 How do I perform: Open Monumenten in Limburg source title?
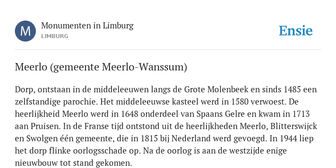[87, 26]
